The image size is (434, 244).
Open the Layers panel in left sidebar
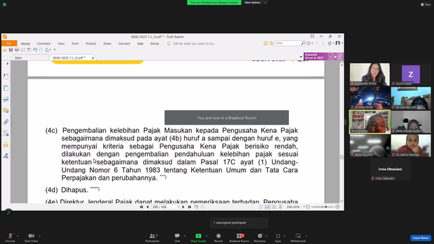[6, 100]
